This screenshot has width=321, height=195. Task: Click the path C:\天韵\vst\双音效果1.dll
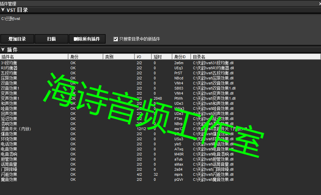tap(214, 88)
